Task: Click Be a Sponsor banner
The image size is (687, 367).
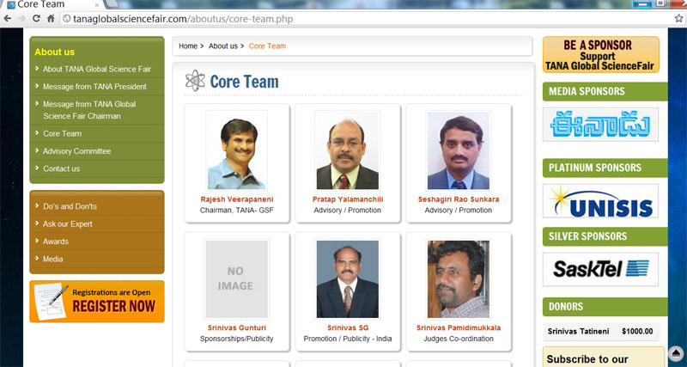Action: [x=600, y=54]
